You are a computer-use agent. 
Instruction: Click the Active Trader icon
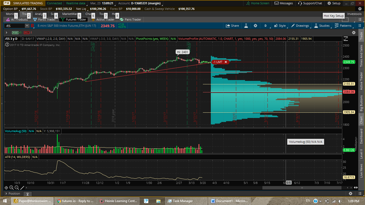[93, 19]
